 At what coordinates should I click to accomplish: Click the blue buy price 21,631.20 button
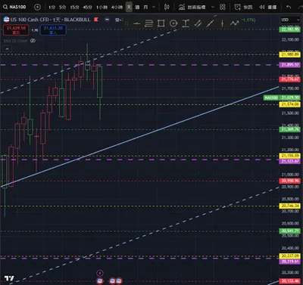53,30
